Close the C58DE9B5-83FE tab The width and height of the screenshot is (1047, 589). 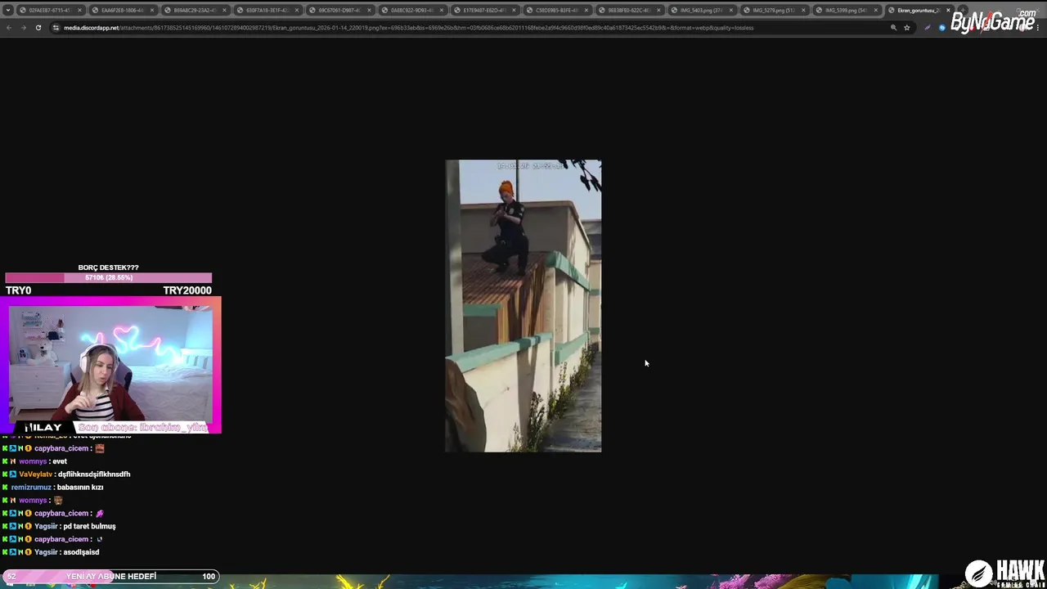[x=586, y=11]
